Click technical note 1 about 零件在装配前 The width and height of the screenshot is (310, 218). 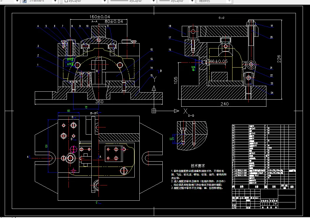(x=199, y=175)
